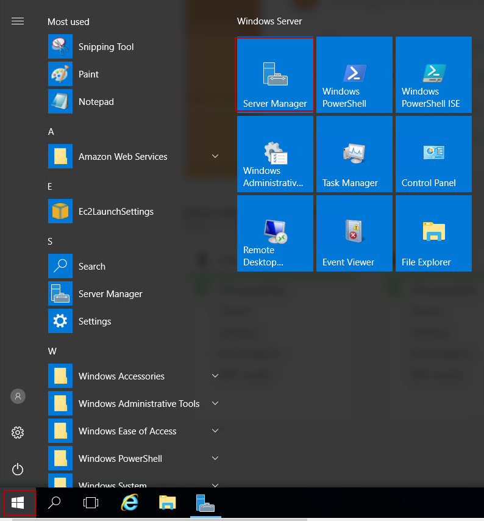
Task: Open the File Explorer tile
Action: [x=433, y=233]
